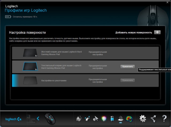Select hard gaming mouse pad thumbnail

tap(30, 53)
